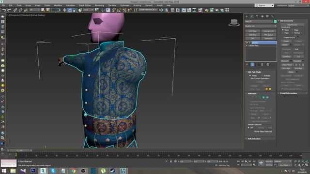The width and height of the screenshot is (310, 174).
Task: Click Pin Stack icon below modifier stack
Action: point(247,64)
